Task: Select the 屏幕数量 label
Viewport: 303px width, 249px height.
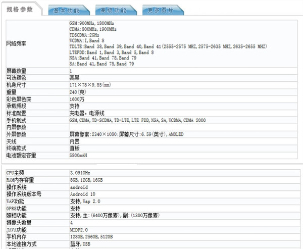Action: 16,71
